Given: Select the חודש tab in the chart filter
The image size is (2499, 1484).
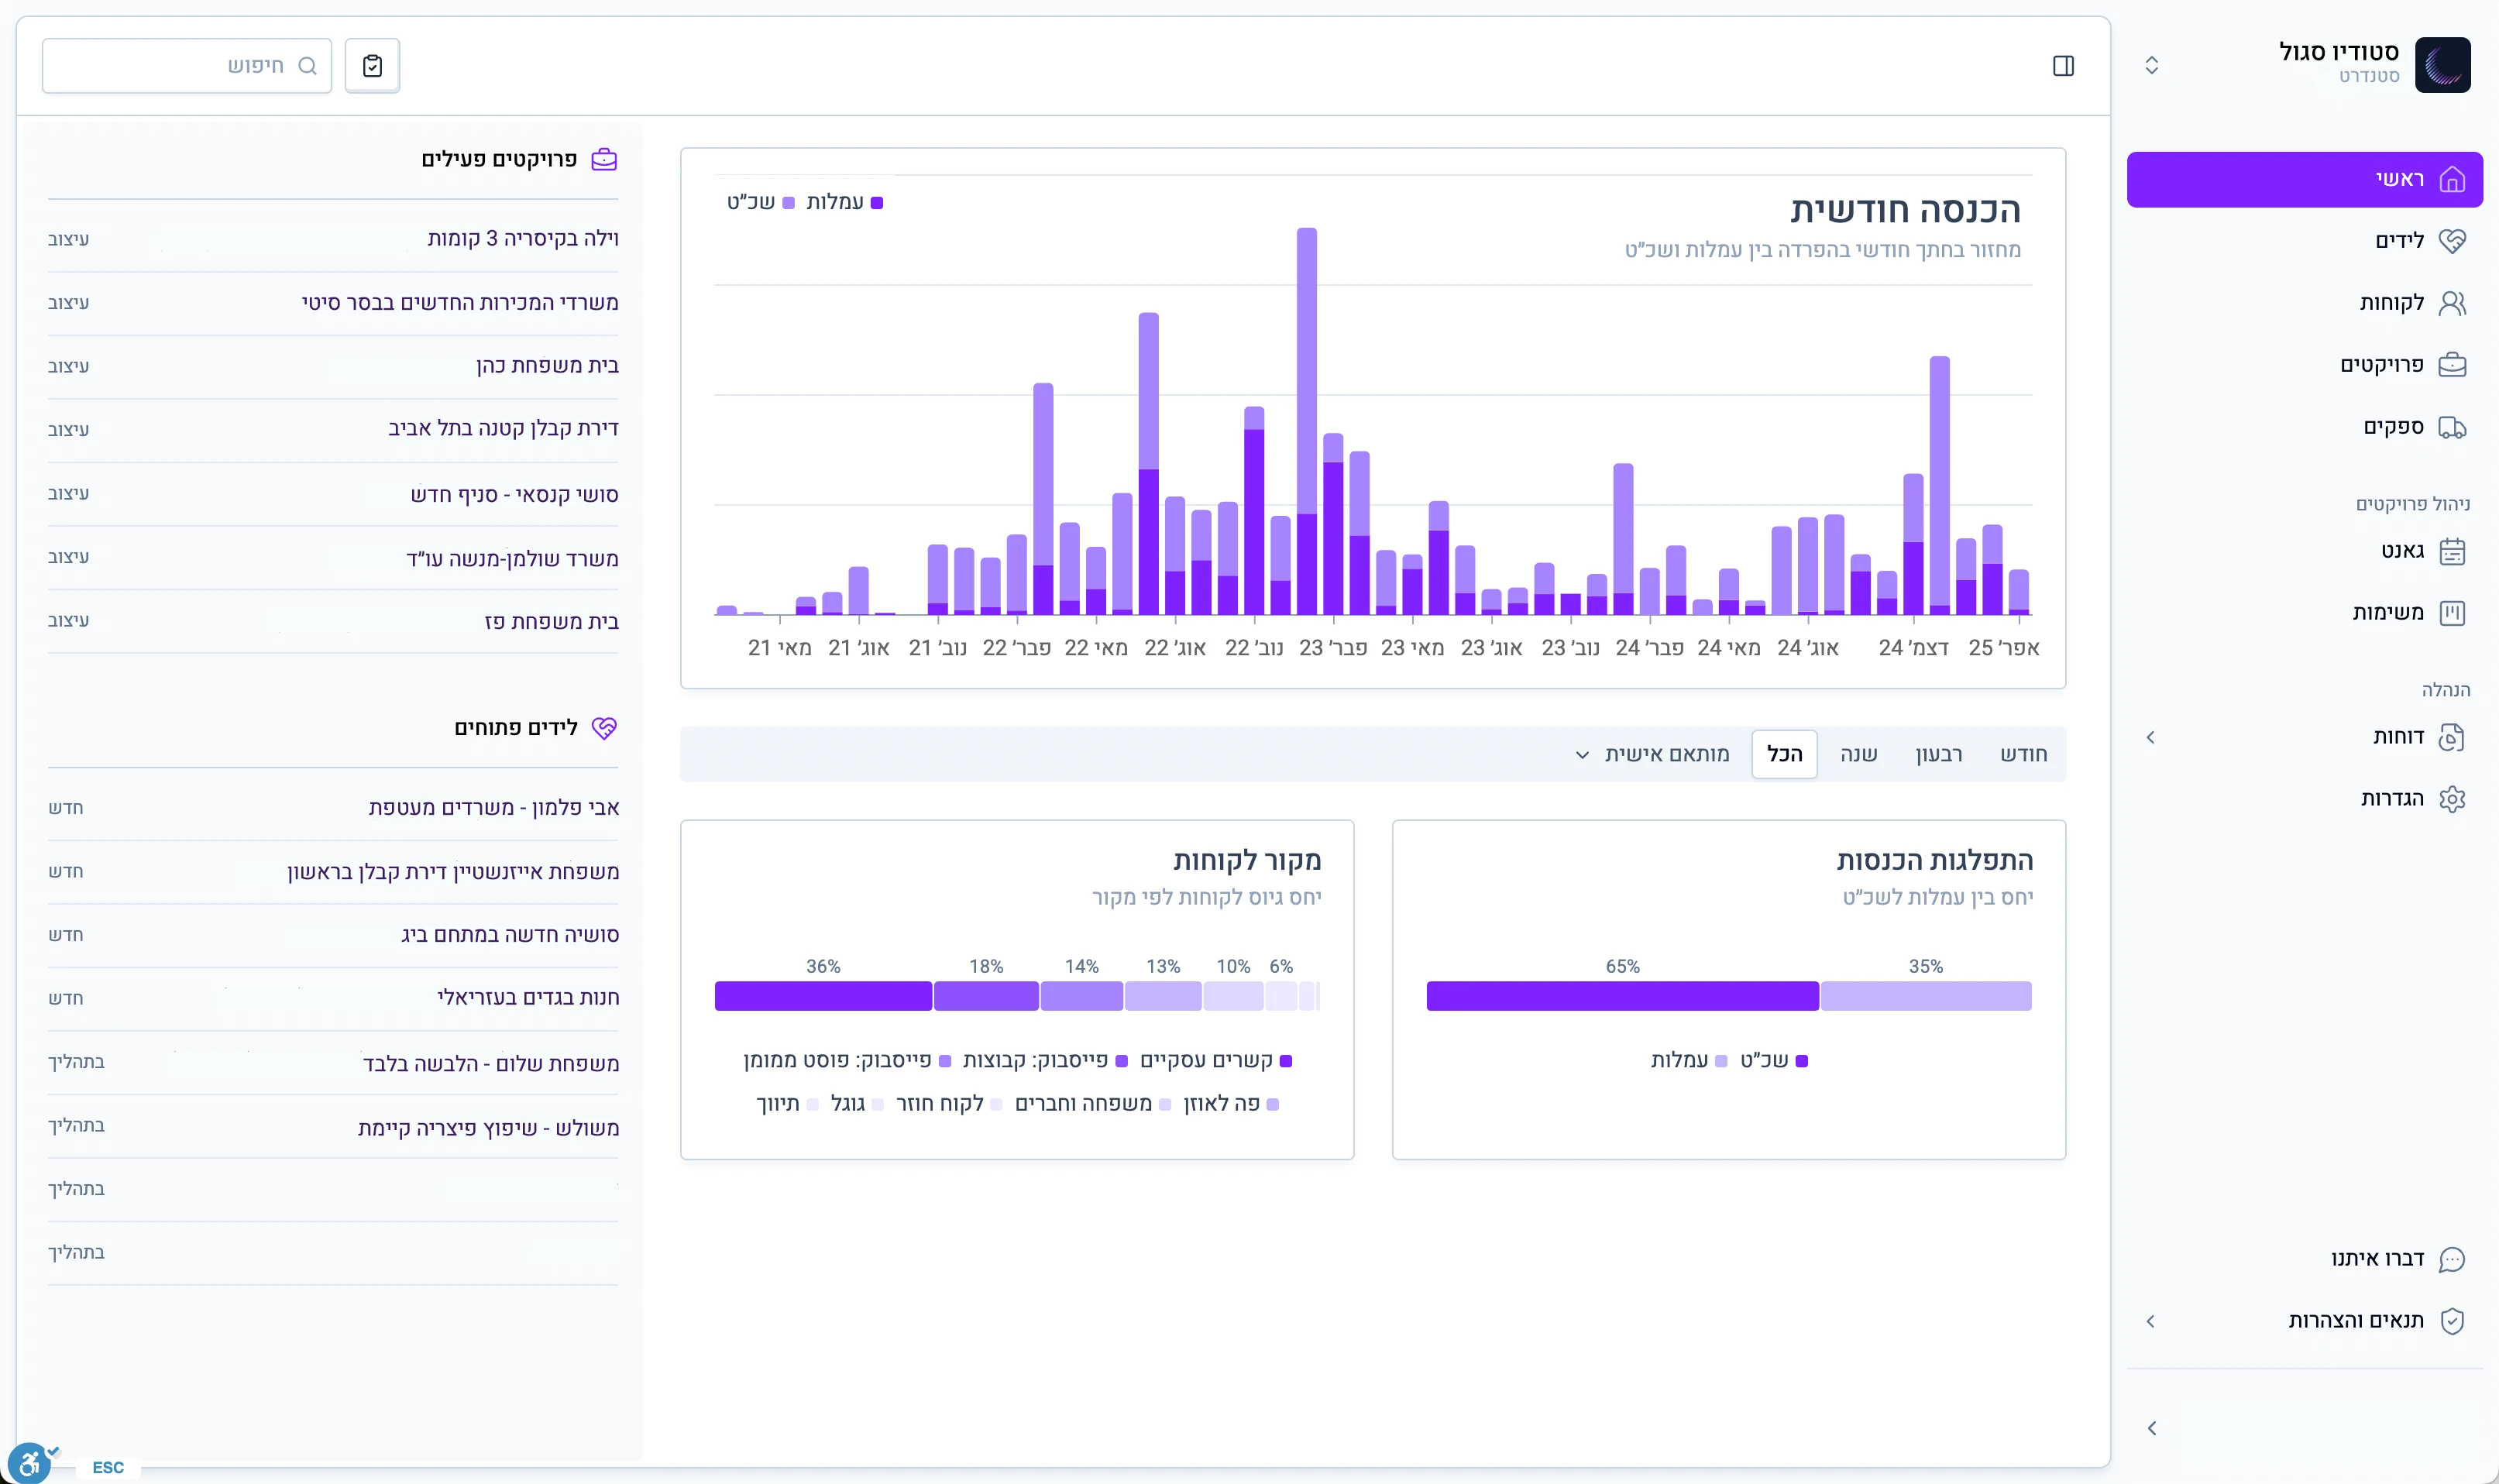Looking at the screenshot, I should (x=2024, y=754).
